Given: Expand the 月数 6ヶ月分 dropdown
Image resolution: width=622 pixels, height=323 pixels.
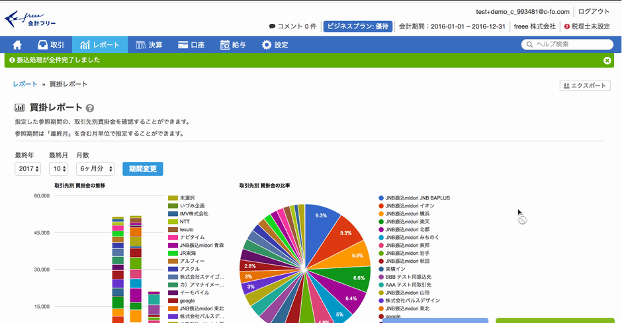Looking at the screenshot, I should [95, 169].
